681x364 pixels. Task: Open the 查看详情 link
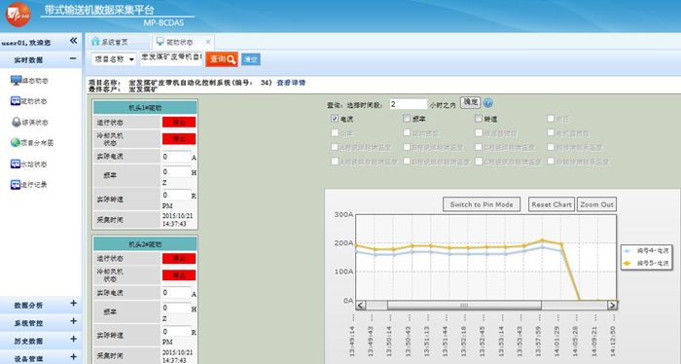tap(291, 83)
